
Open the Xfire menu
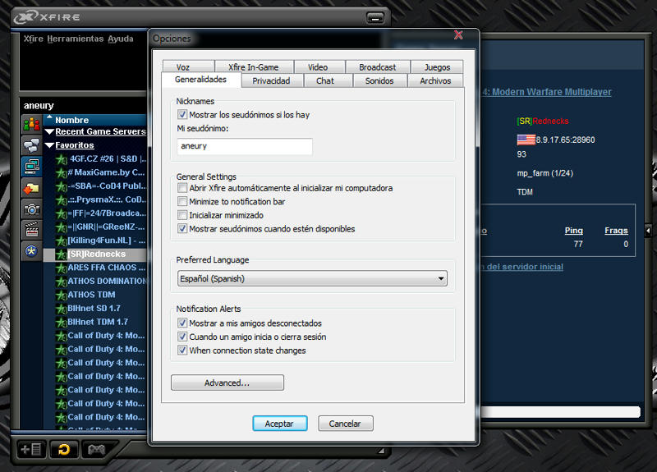point(34,39)
